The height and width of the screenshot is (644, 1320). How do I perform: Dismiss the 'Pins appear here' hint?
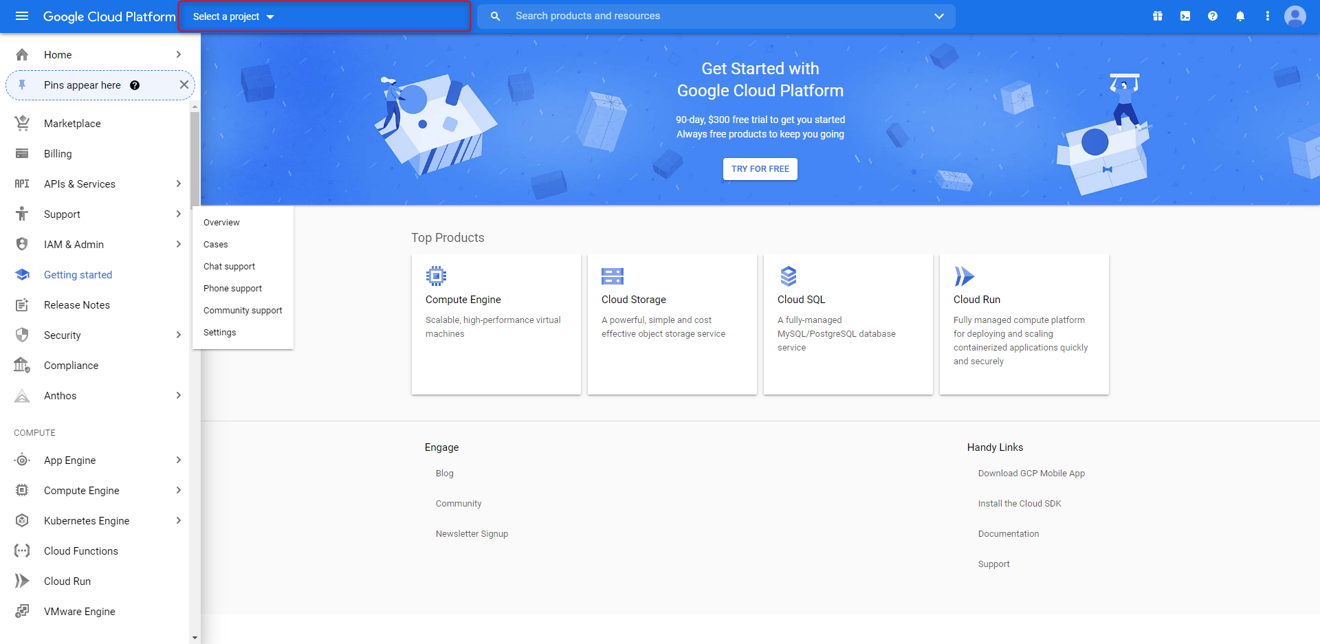(x=184, y=85)
